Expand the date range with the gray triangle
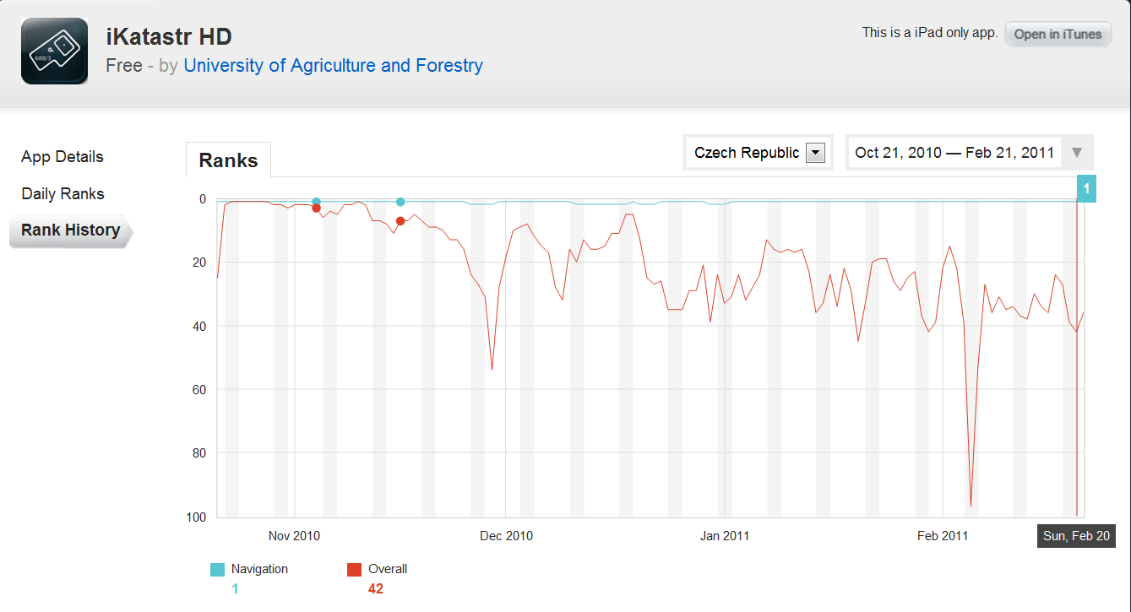 [x=1077, y=153]
